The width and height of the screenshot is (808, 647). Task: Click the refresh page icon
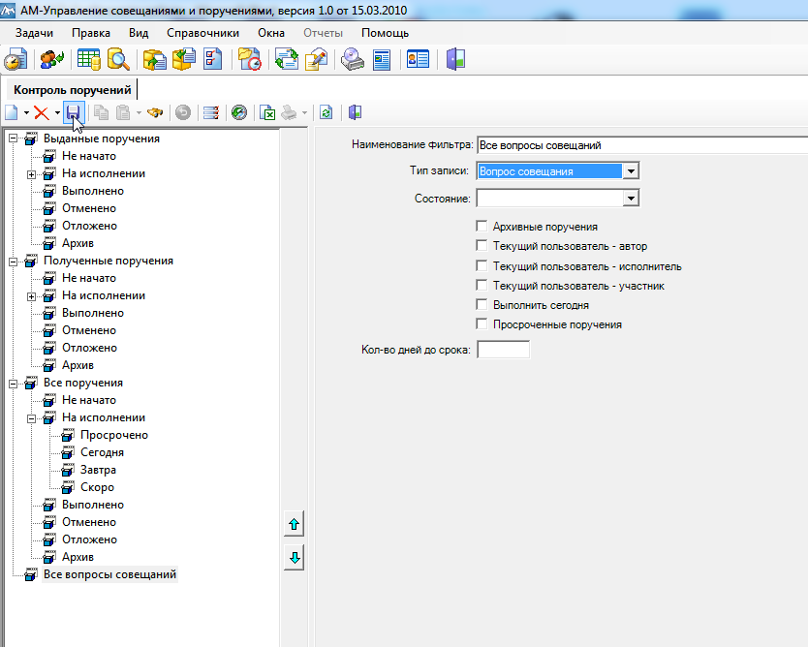click(x=326, y=112)
